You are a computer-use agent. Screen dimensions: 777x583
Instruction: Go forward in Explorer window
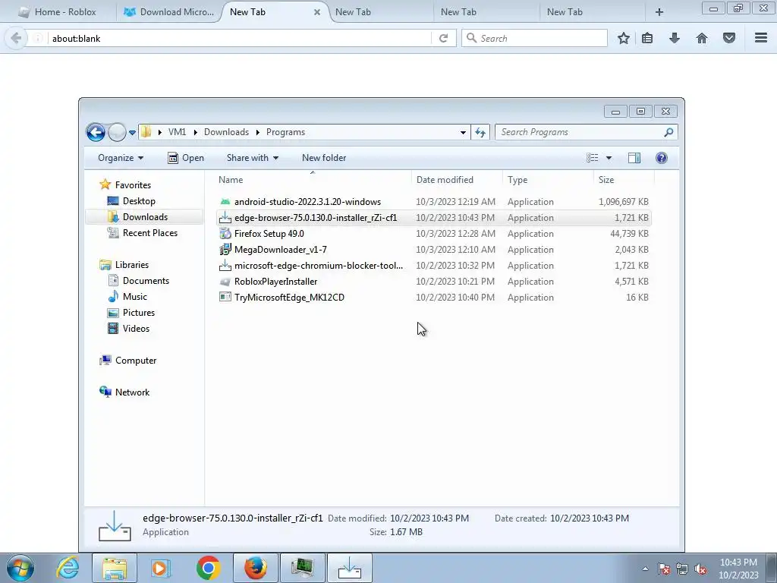(x=117, y=132)
